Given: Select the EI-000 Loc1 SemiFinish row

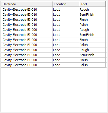Looking at the screenshot, I should click(53, 35).
